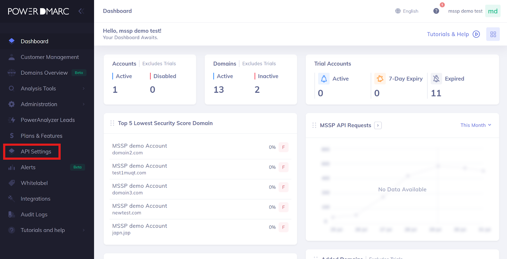Screen dimensions: 507x259
Task: Open Whitelabel in sidebar
Action: click(x=47, y=183)
